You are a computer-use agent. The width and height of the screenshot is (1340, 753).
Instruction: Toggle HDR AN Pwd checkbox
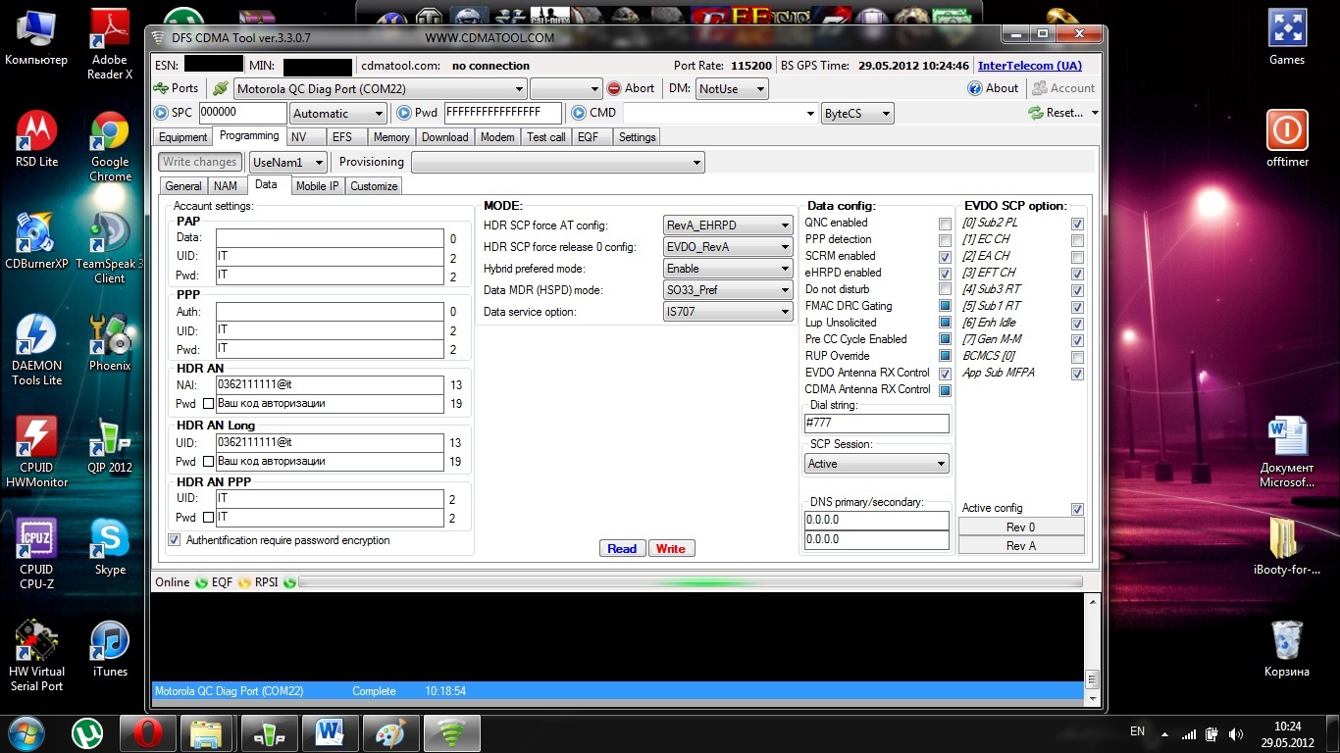[208, 404]
